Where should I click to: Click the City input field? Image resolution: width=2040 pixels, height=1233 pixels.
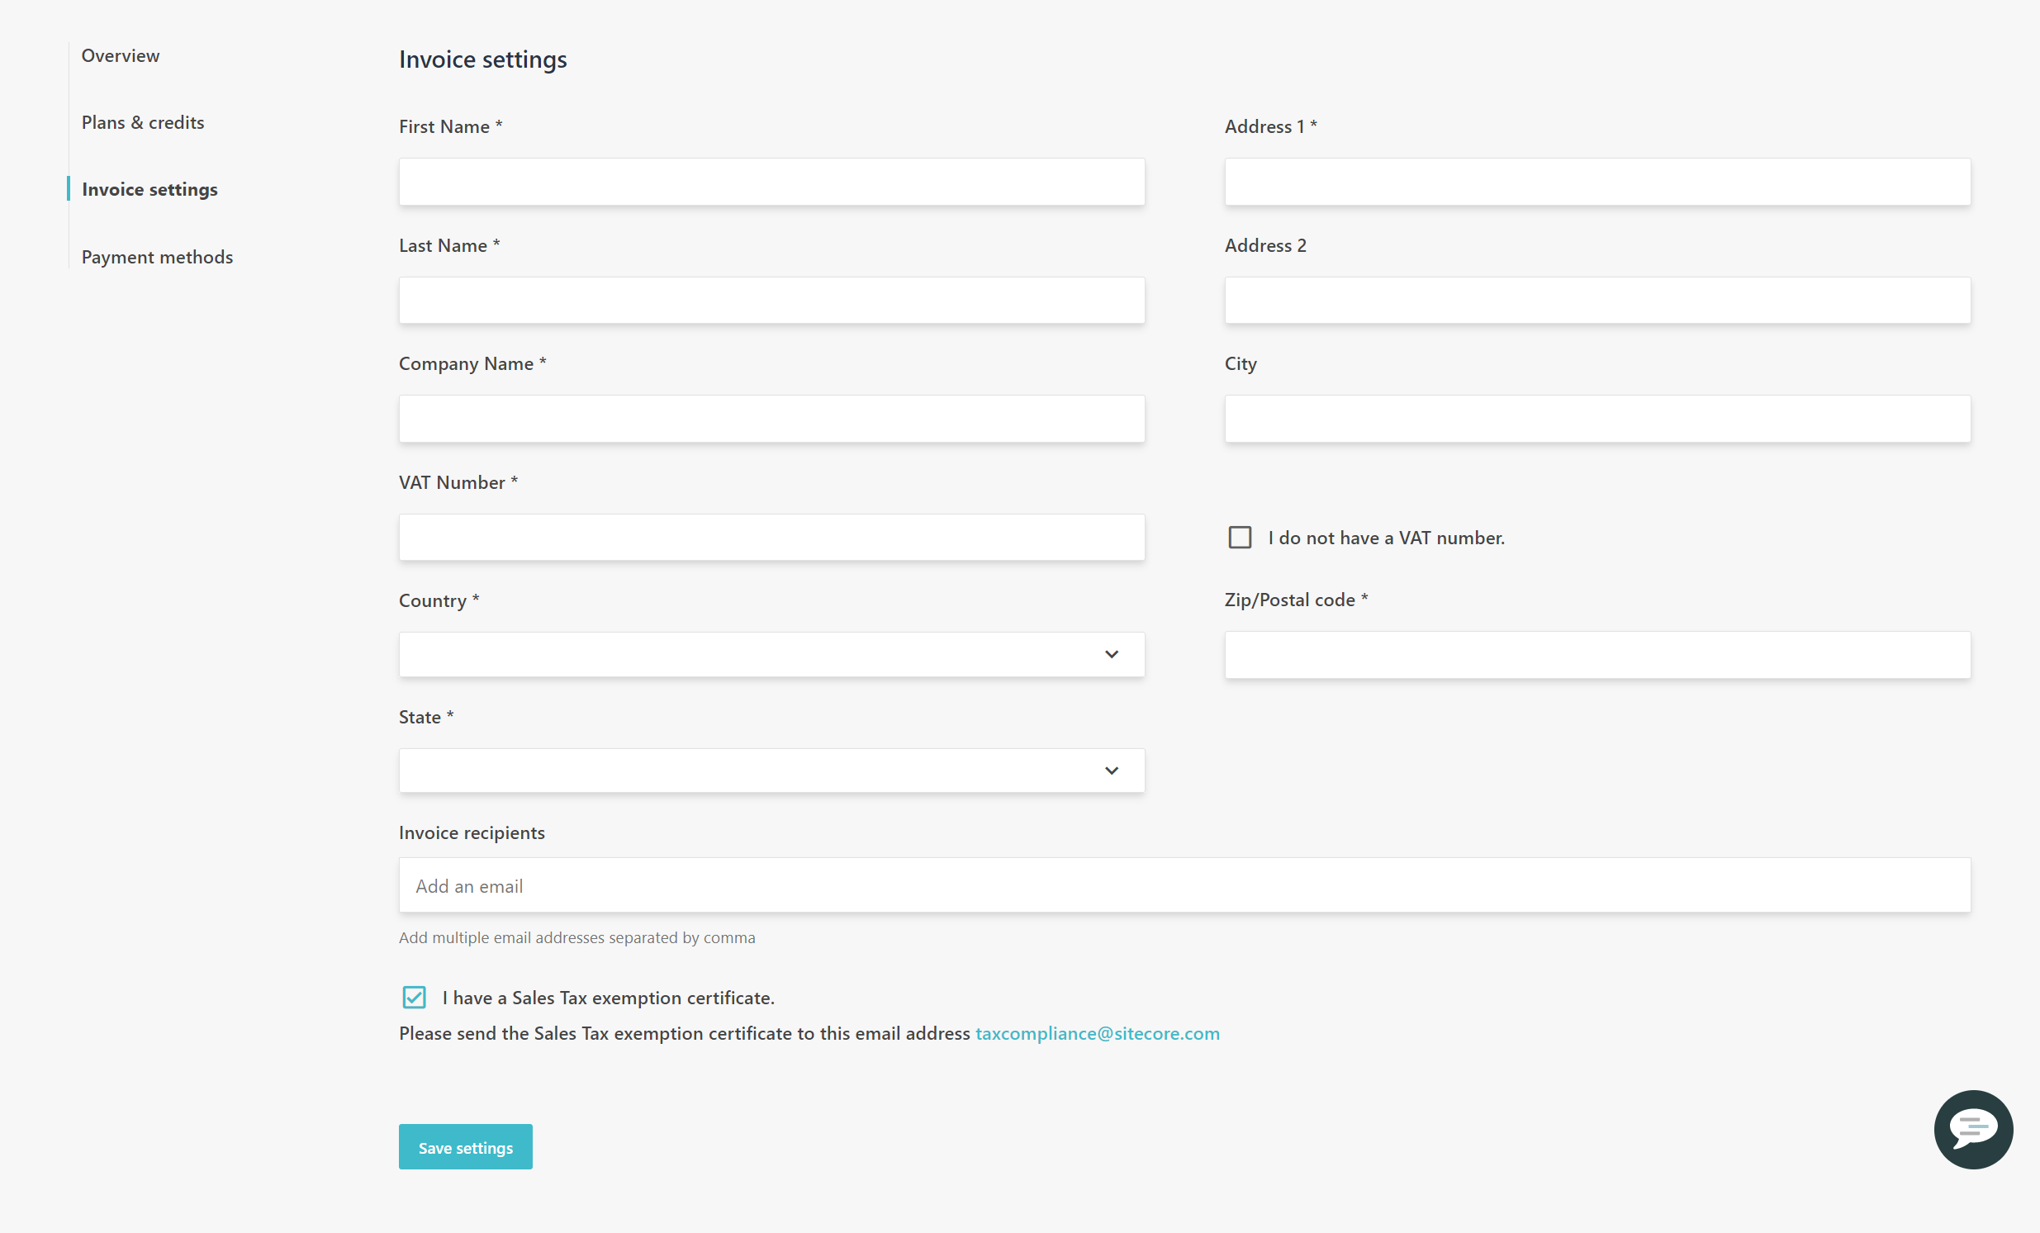[1596, 418]
